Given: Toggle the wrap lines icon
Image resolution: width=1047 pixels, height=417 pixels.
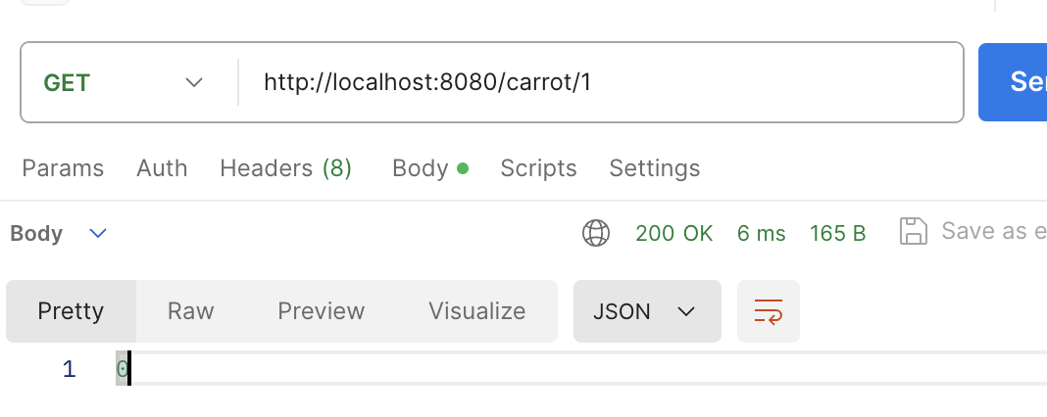Looking at the screenshot, I should (x=768, y=311).
